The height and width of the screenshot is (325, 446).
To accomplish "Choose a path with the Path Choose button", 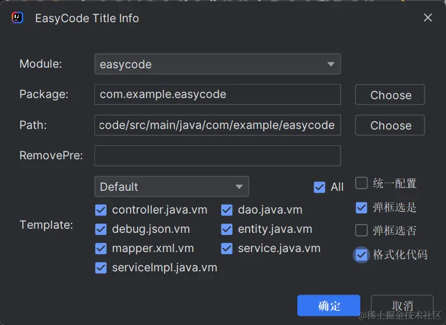I will 390,125.
